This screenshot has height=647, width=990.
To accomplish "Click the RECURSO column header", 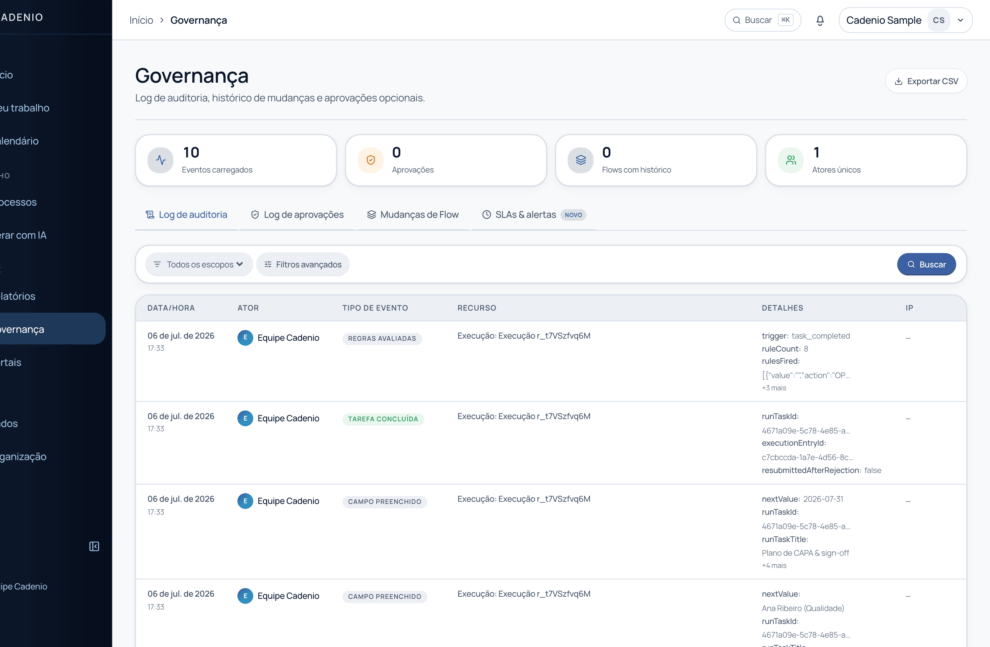I will (x=477, y=308).
